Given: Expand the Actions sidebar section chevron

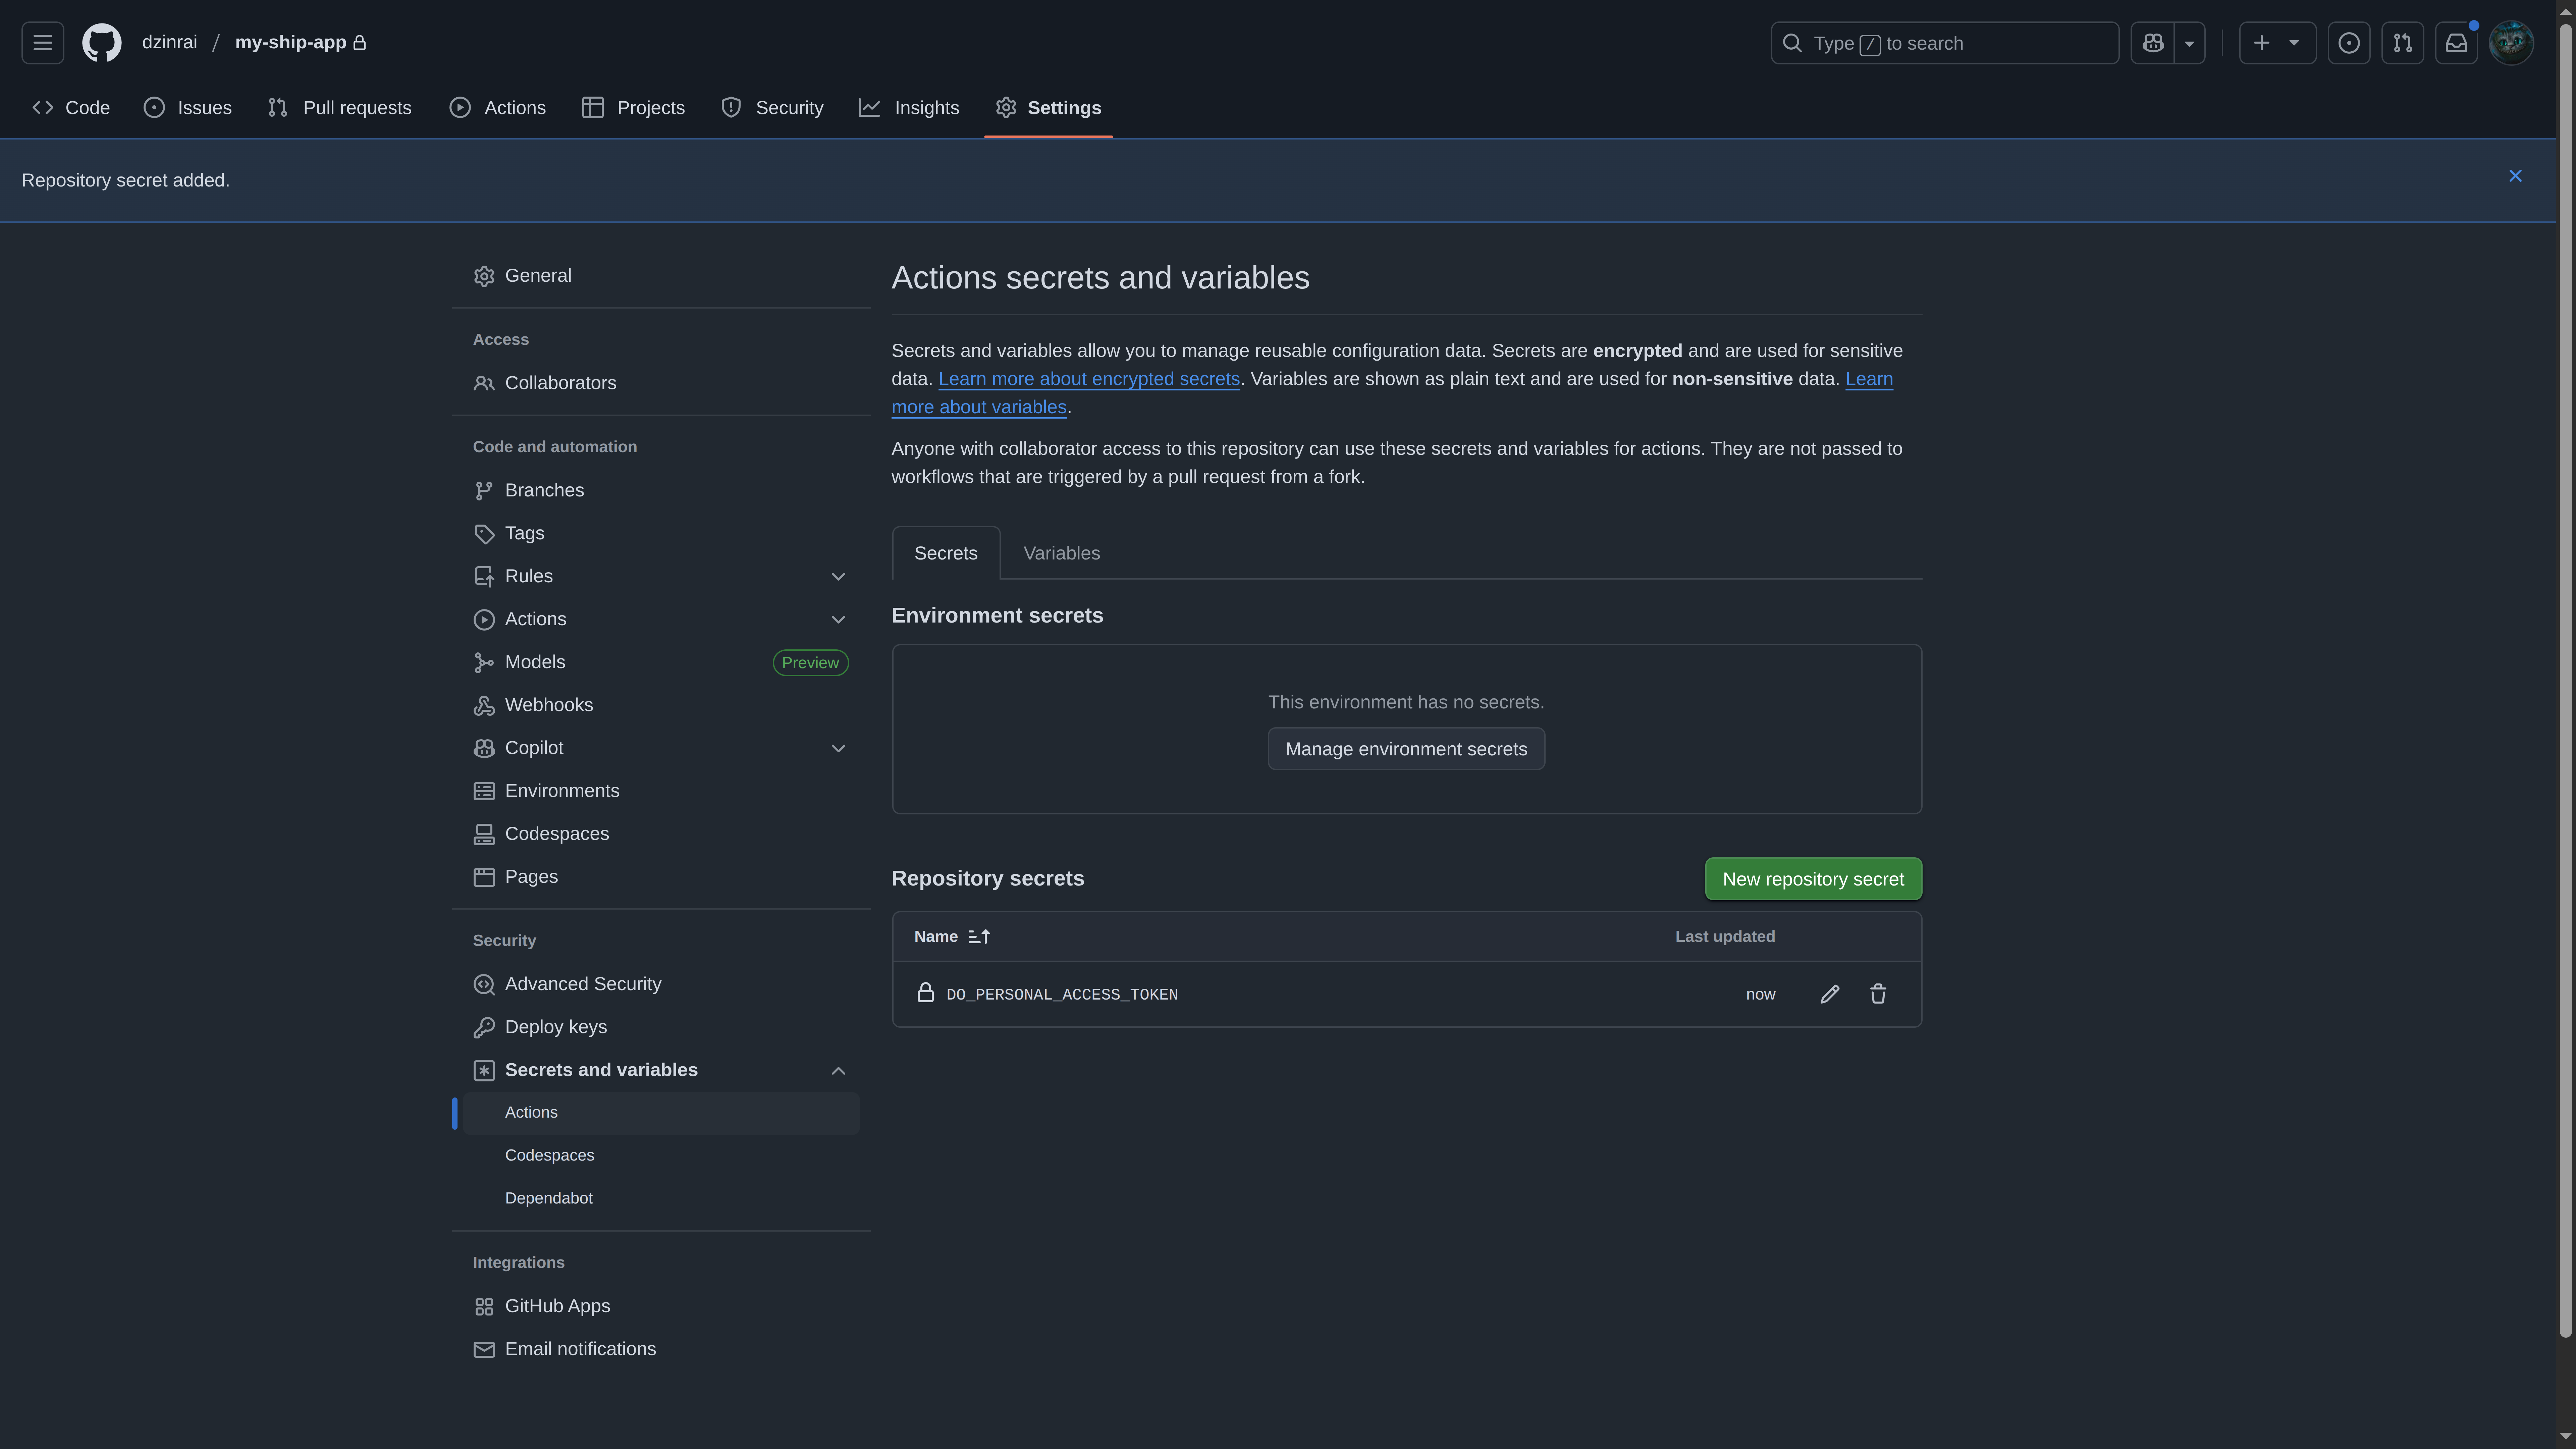Looking at the screenshot, I should (838, 619).
